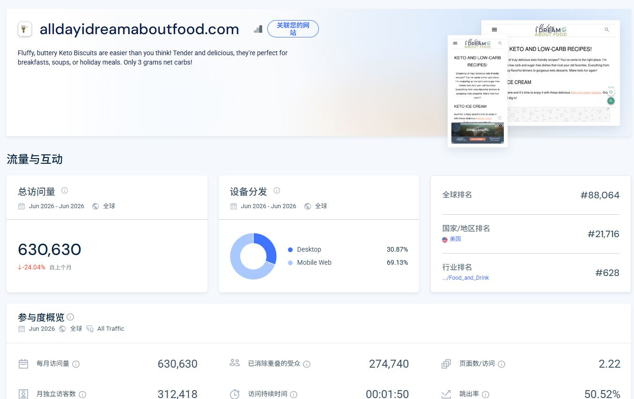Open the info icon next to 已消除重叠的受众
The height and width of the screenshot is (399, 634).
[307, 364]
